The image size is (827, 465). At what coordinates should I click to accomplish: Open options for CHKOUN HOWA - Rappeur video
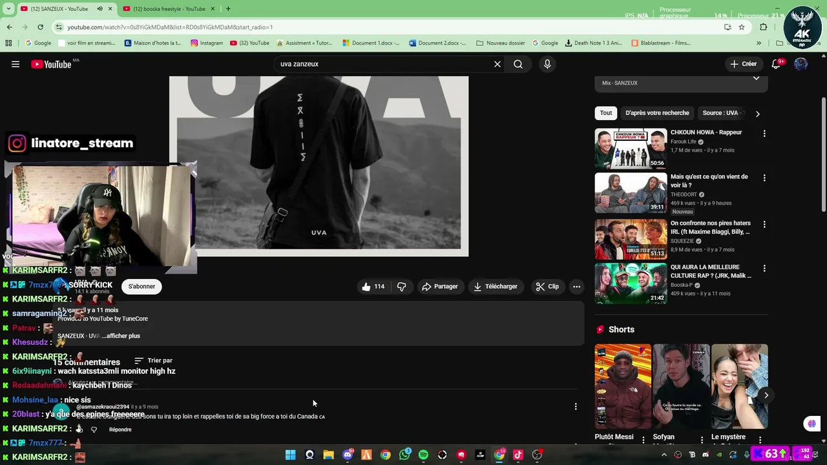coord(764,134)
